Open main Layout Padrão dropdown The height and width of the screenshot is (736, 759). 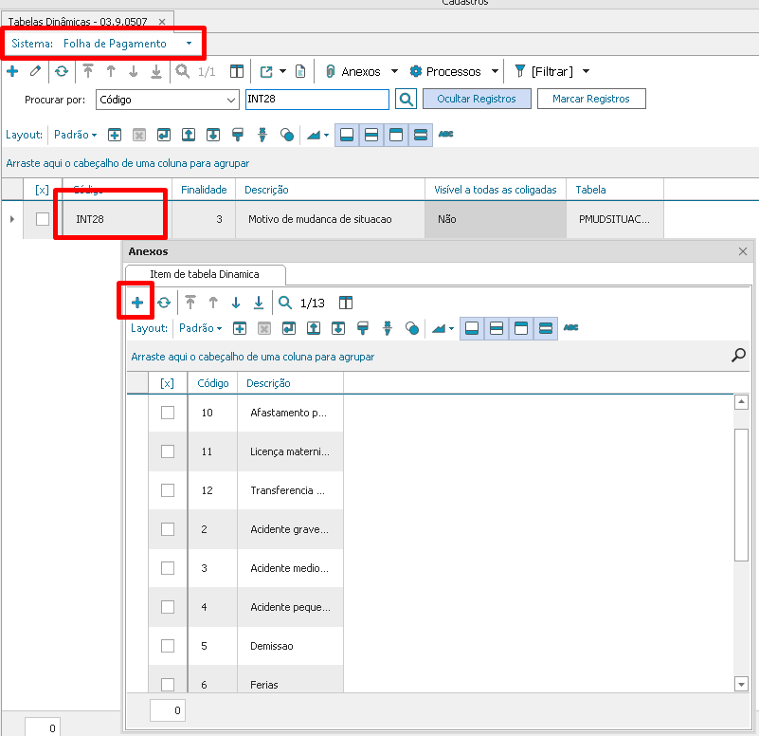75,135
